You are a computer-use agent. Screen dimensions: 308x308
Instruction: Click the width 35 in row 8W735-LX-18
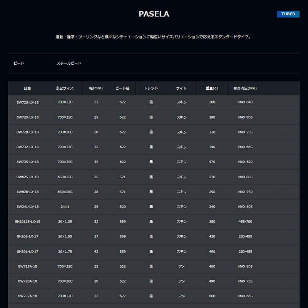[x=96, y=162]
